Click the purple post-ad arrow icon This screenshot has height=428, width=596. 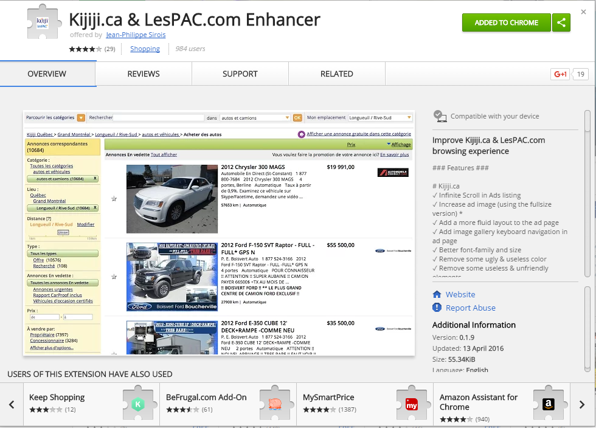(x=302, y=134)
